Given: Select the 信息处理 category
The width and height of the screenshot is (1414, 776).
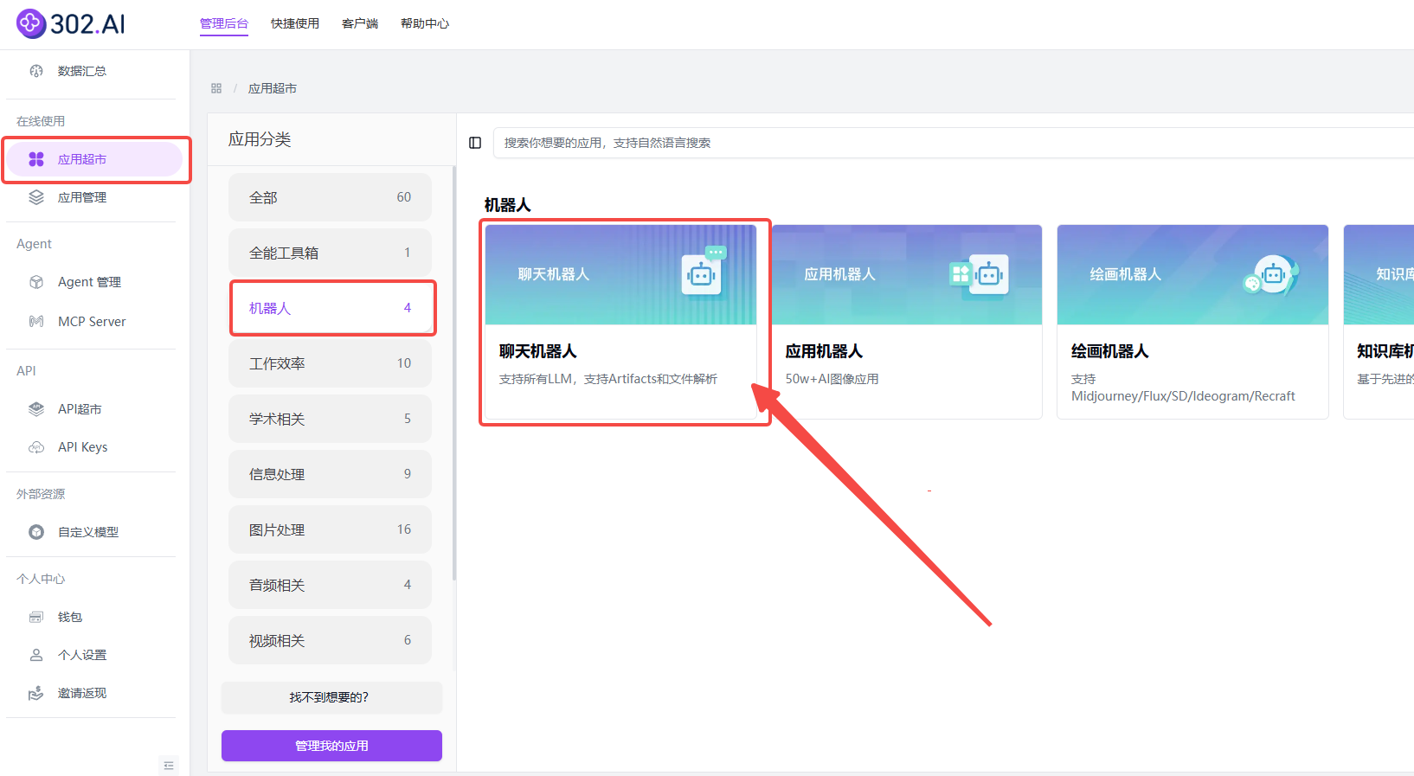Looking at the screenshot, I should point(330,474).
